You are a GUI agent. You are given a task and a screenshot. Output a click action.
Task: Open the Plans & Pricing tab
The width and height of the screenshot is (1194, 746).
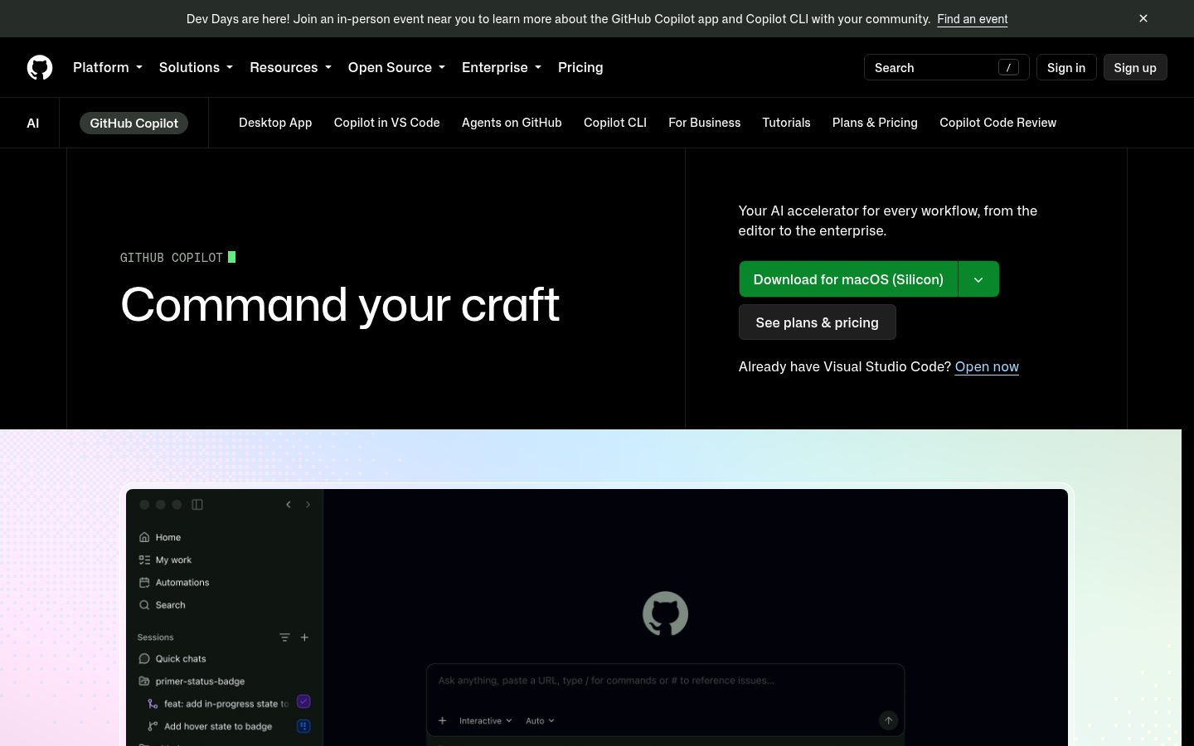tap(875, 123)
